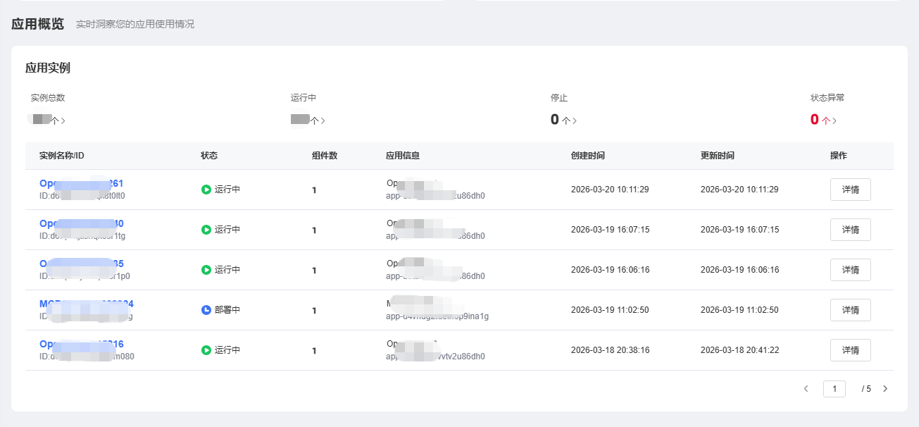Image resolution: width=919 pixels, height=427 pixels.
Task: Click running status icon for 16:07:15 instance
Action: point(206,230)
